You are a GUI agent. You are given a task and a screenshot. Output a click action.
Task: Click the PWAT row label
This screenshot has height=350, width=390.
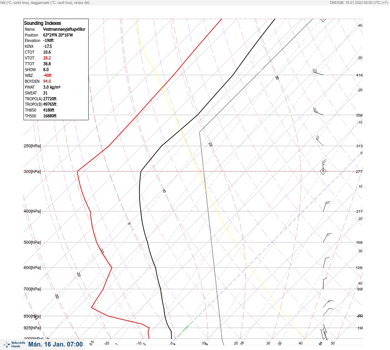pos(30,87)
